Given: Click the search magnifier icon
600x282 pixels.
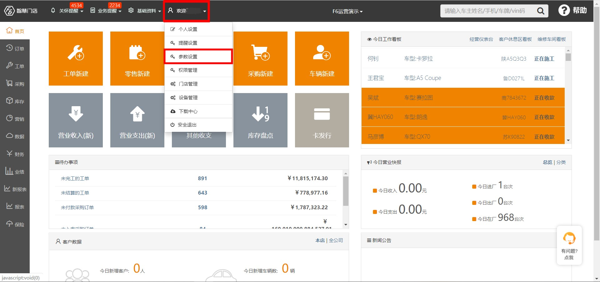Looking at the screenshot, I should coord(541,11).
